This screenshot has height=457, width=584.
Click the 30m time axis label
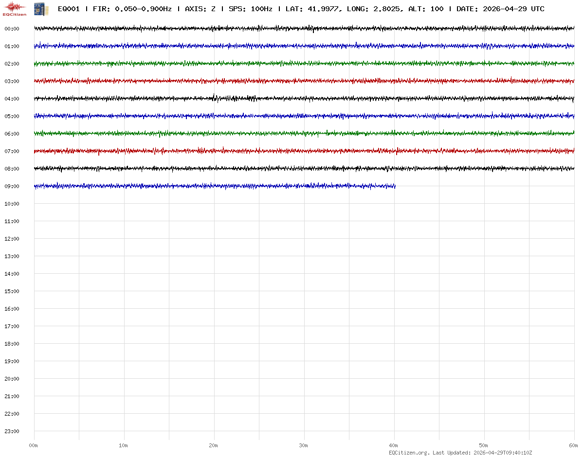click(304, 445)
